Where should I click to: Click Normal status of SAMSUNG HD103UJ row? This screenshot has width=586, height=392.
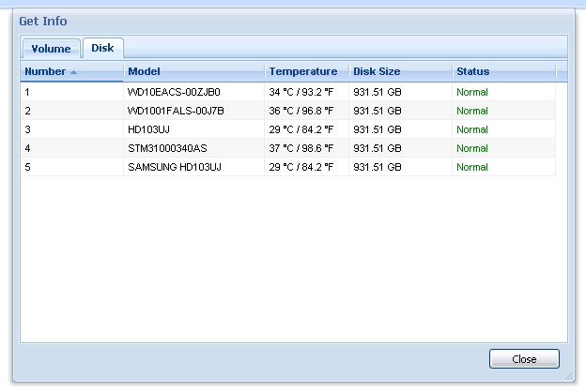coord(472,167)
